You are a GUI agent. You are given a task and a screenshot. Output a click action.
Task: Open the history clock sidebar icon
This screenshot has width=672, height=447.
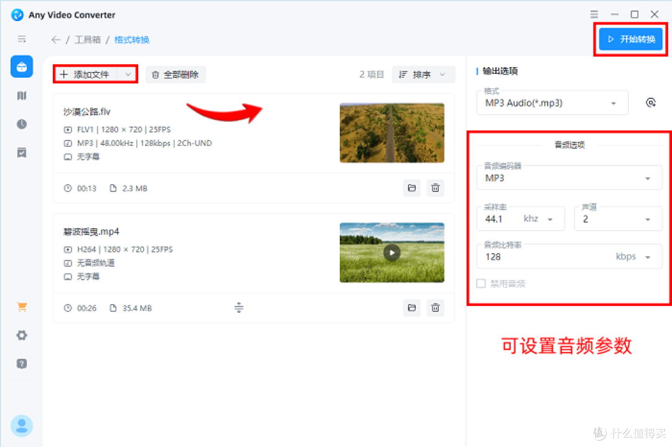pyautogui.click(x=22, y=124)
